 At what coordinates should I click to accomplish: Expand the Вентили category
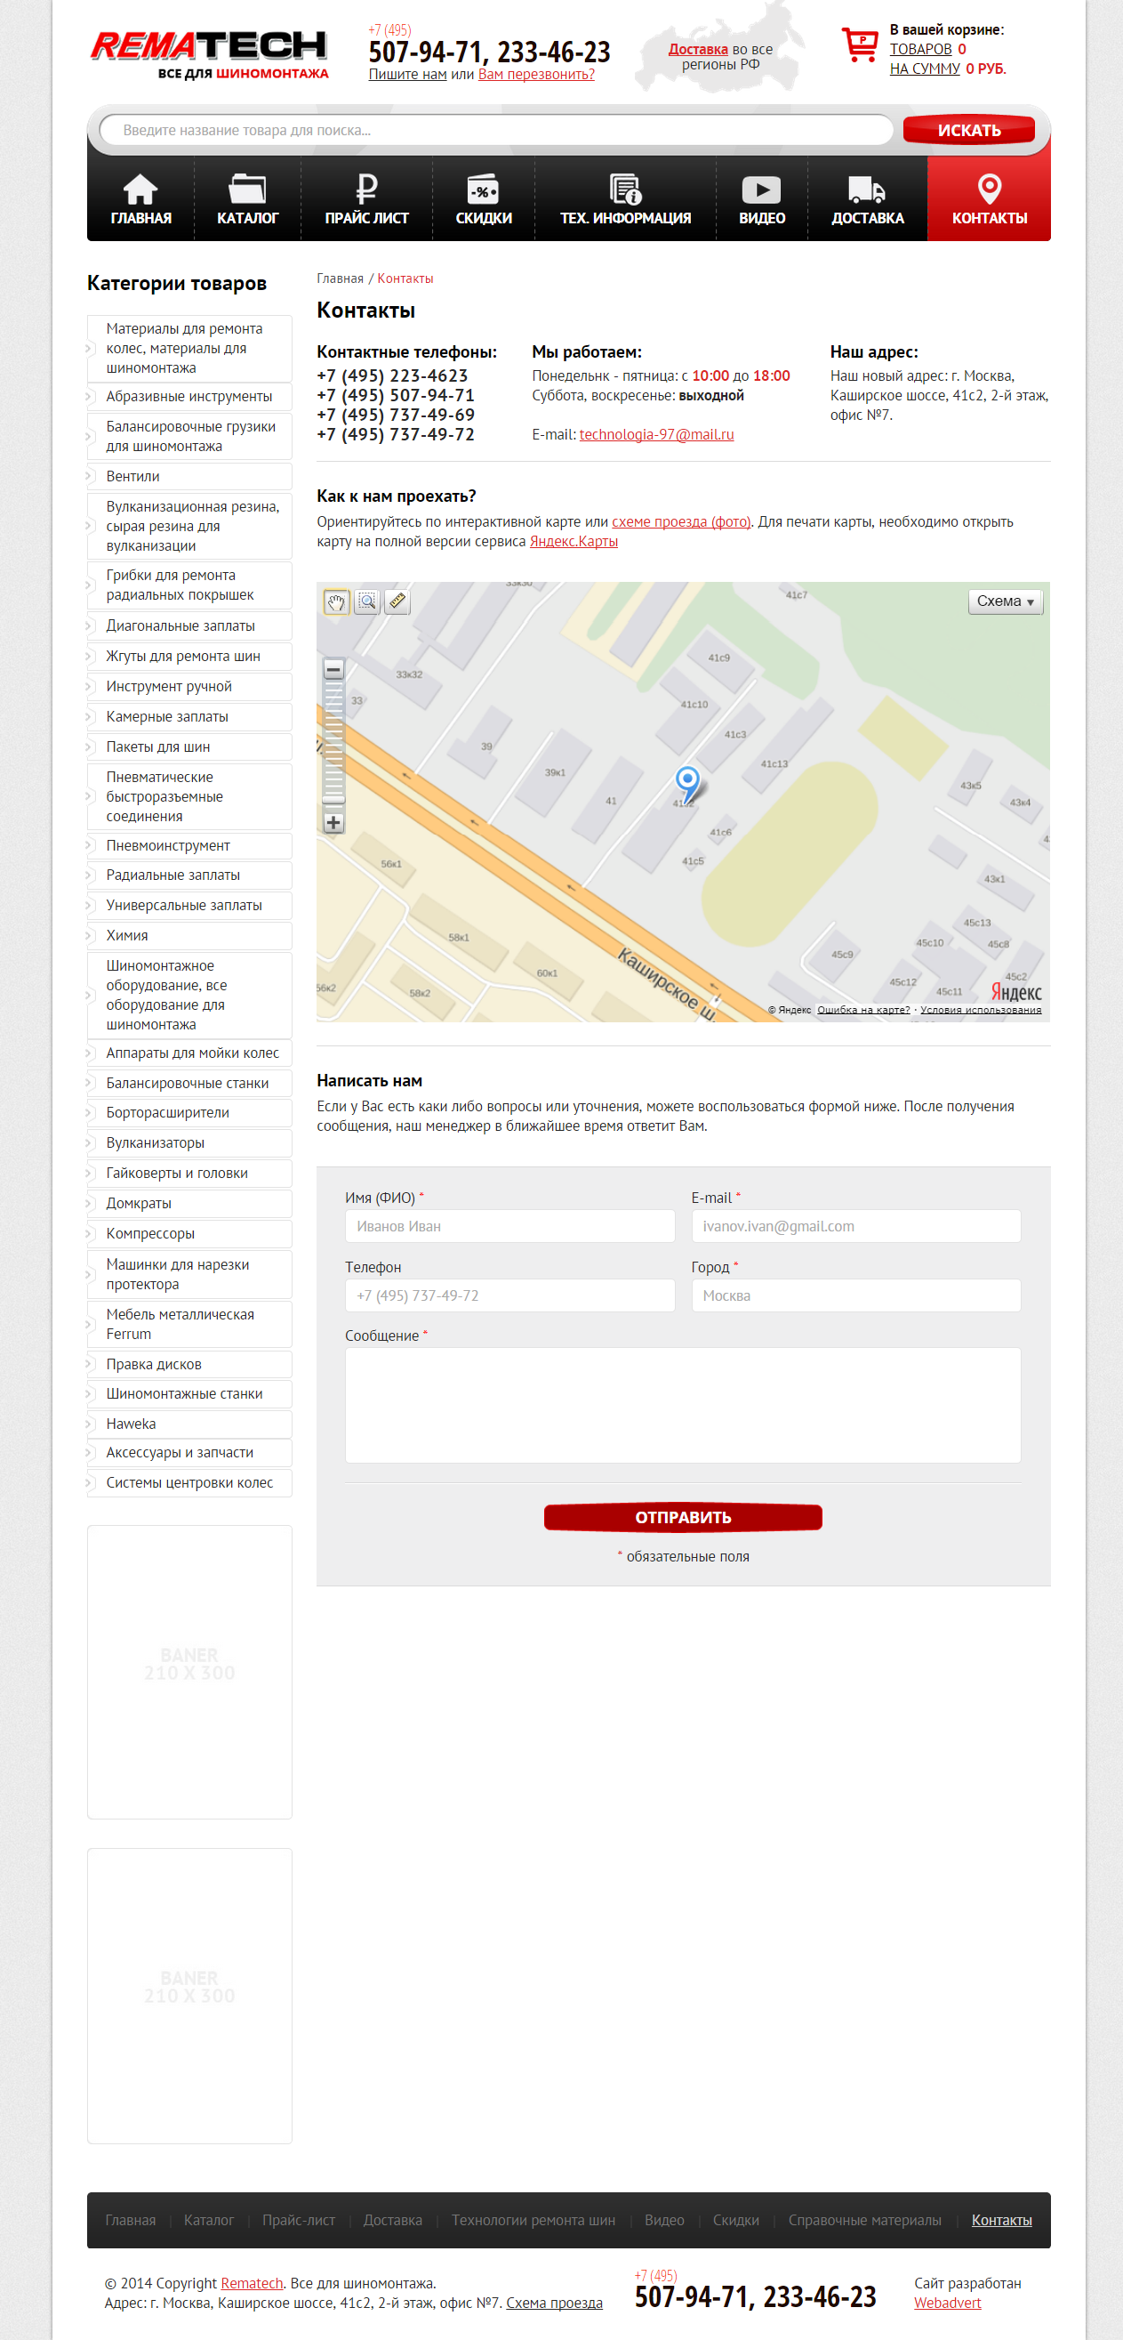click(x=132, y=476)
